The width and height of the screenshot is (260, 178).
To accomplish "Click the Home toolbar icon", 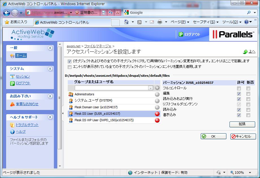I will (126, 22).
